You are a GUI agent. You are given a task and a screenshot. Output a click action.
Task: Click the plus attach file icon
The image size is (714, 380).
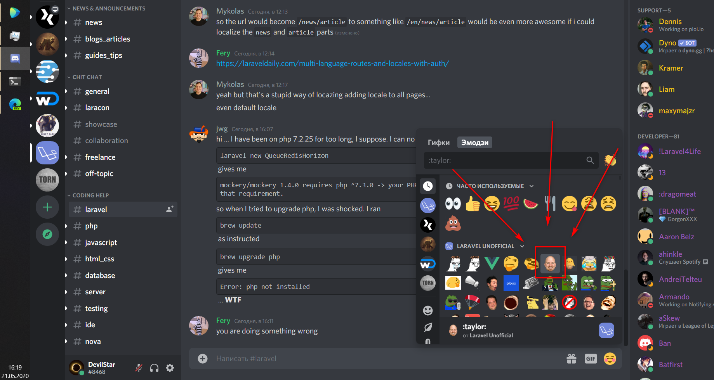point(203,359)
